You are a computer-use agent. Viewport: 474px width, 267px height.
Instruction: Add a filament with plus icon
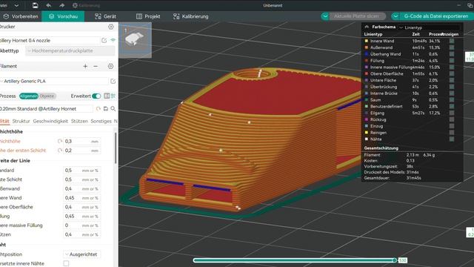(x=85, y=66)
